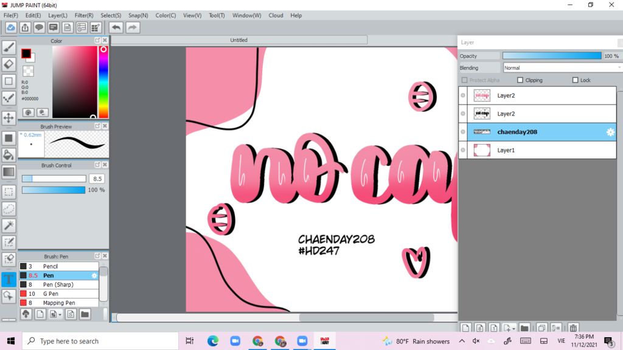This screenshot has width=623, height=350.
Task: Hide the chaenday208 layer
Action: pyautogui.click(x=463, y=132)
